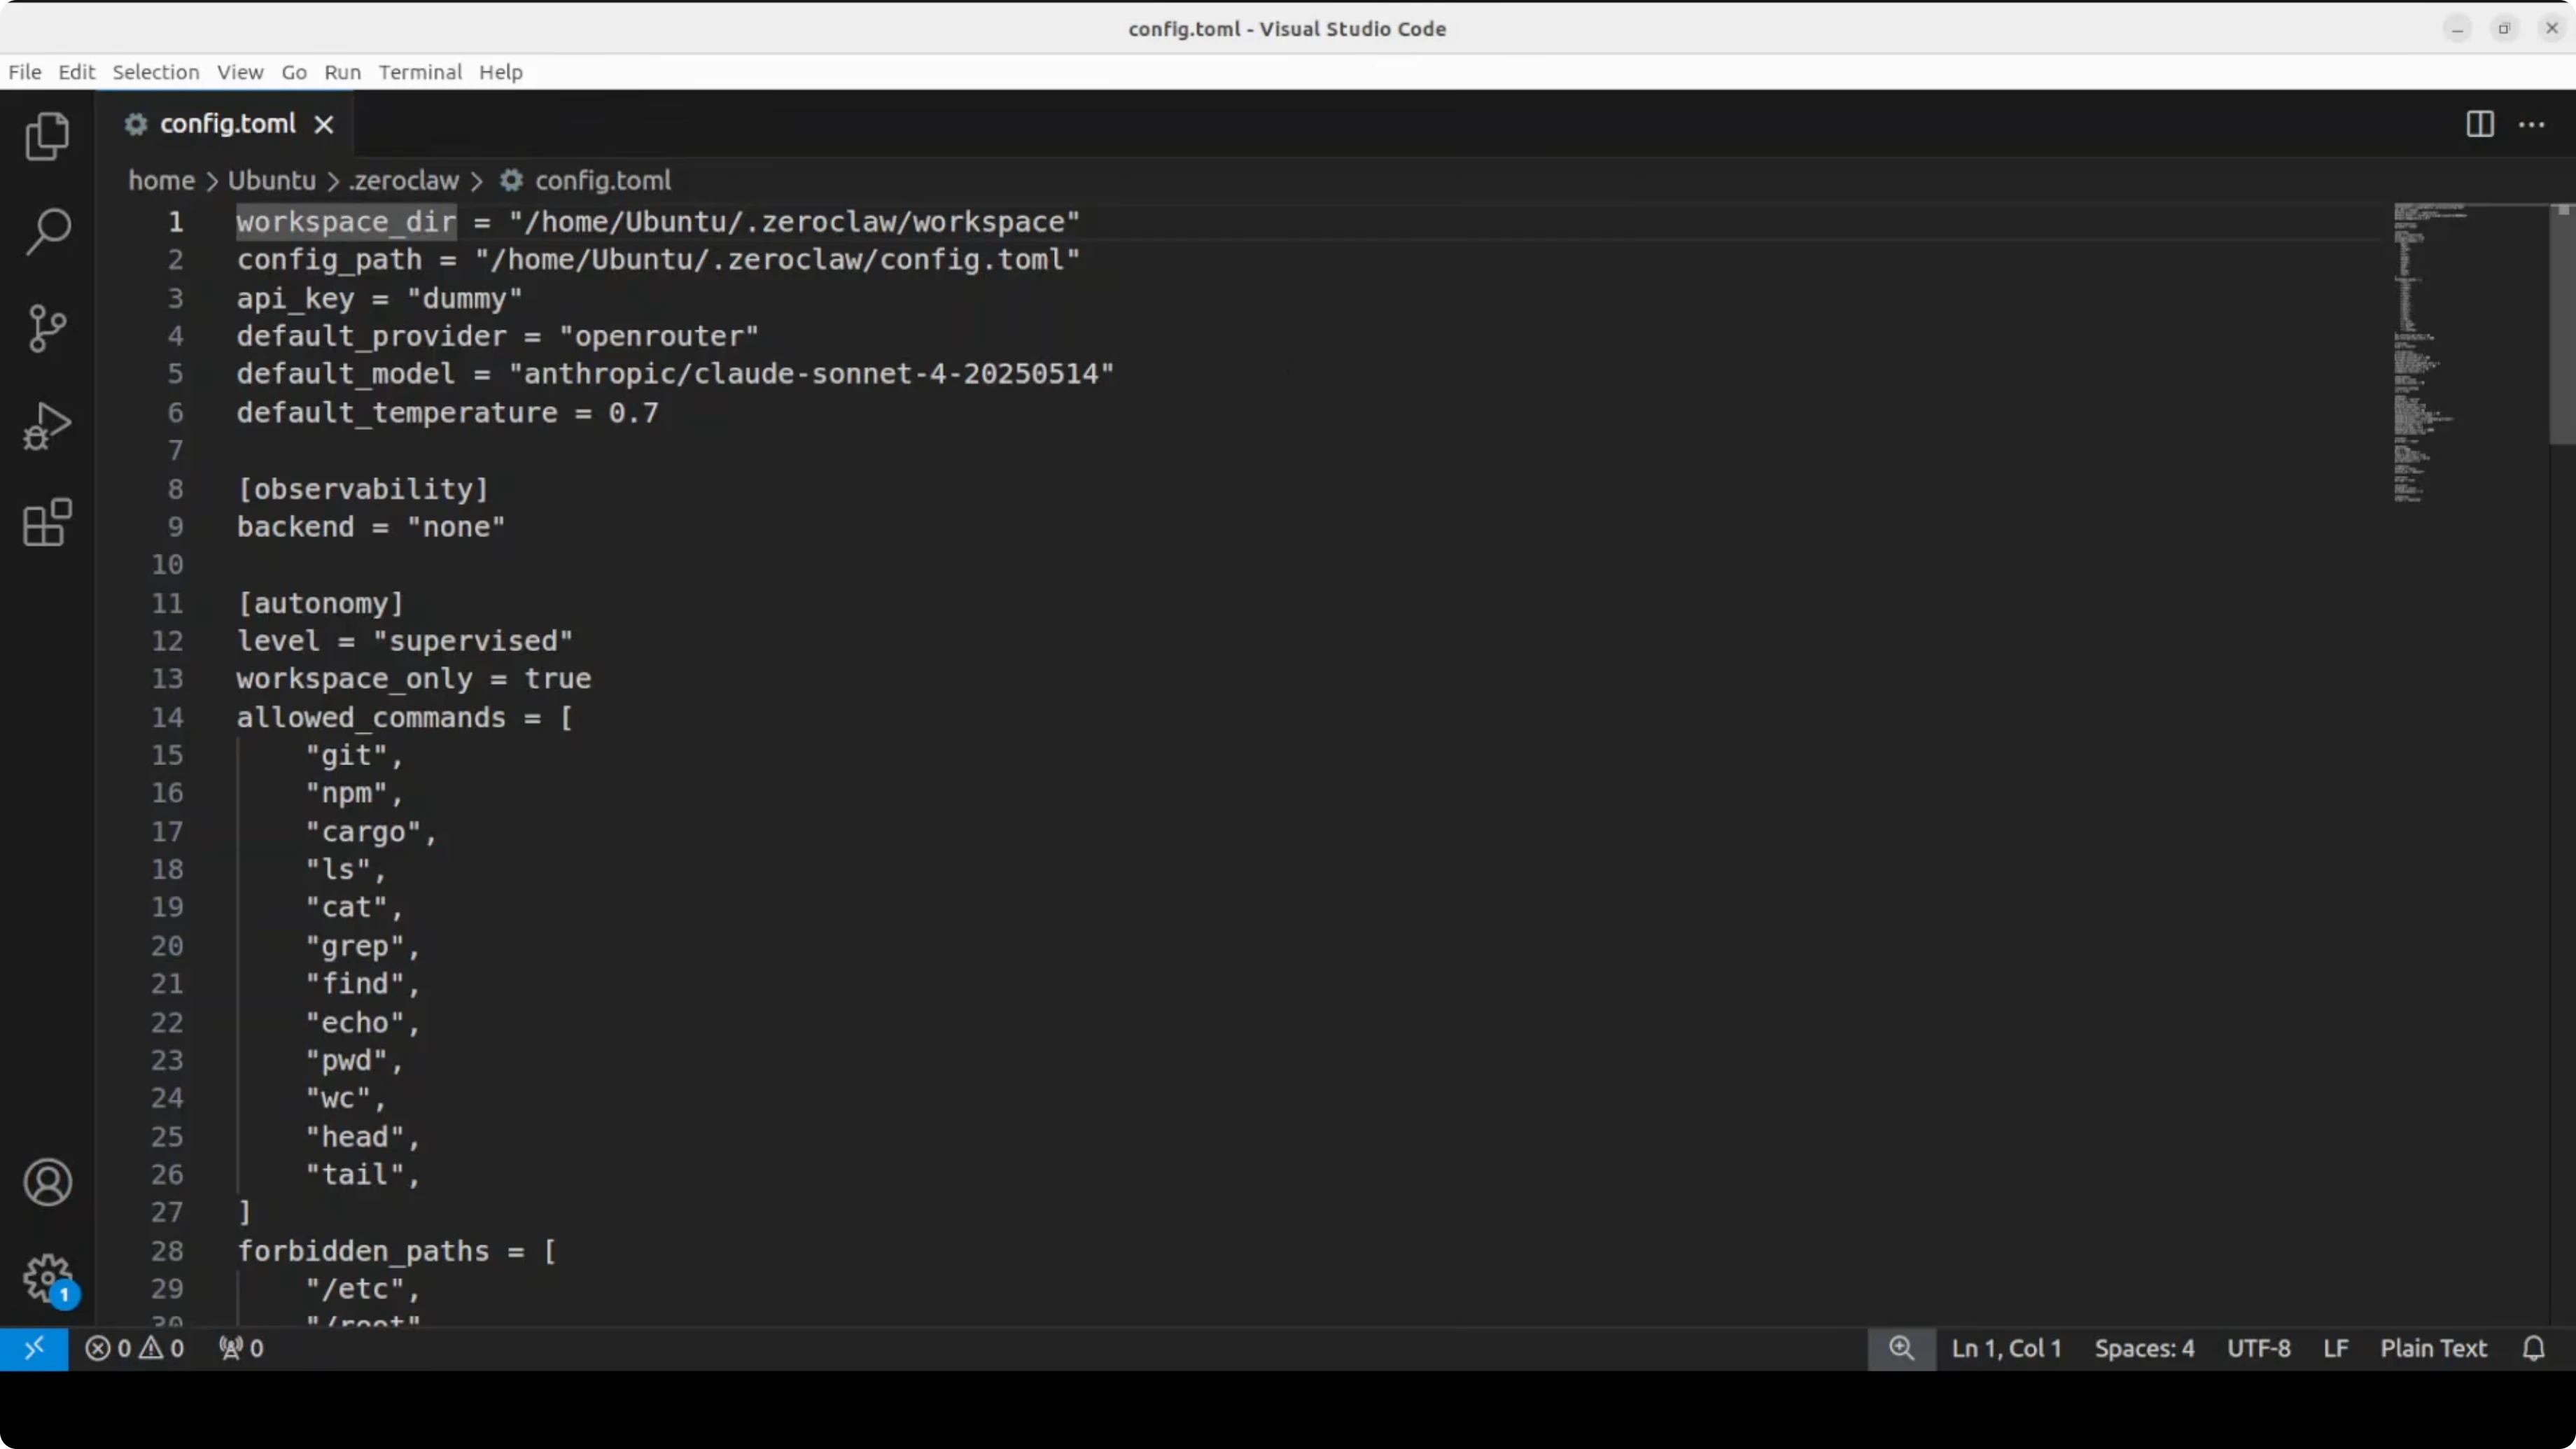Open the Terminal menu
Screen dimensions: 2576x1449
coord(420,72)
